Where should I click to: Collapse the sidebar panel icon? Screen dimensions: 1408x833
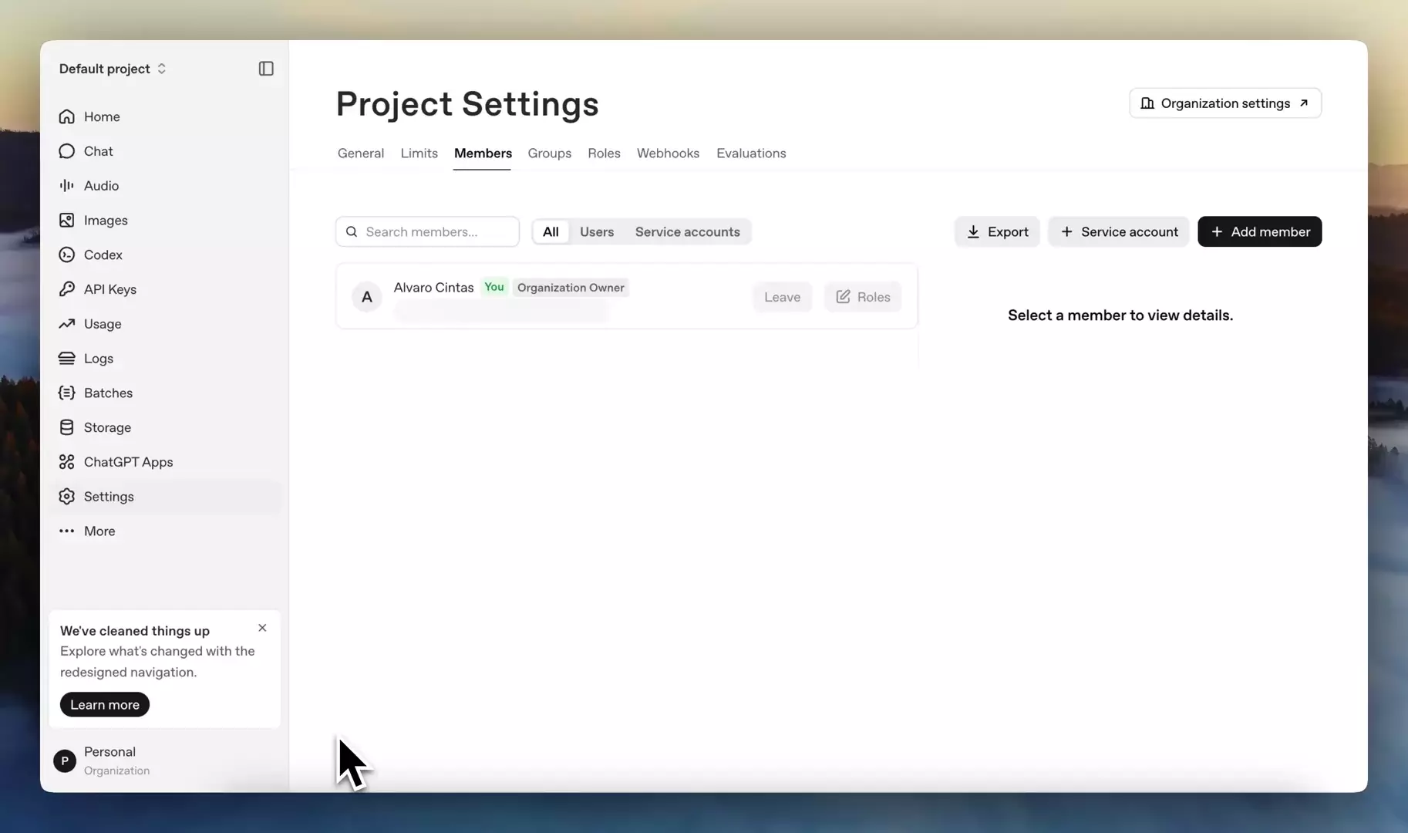click(x=266, y=69)
